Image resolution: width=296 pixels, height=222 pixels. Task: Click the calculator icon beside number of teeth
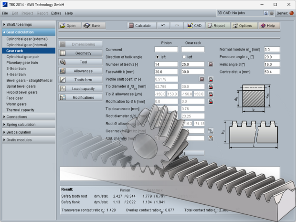[211, 64]
